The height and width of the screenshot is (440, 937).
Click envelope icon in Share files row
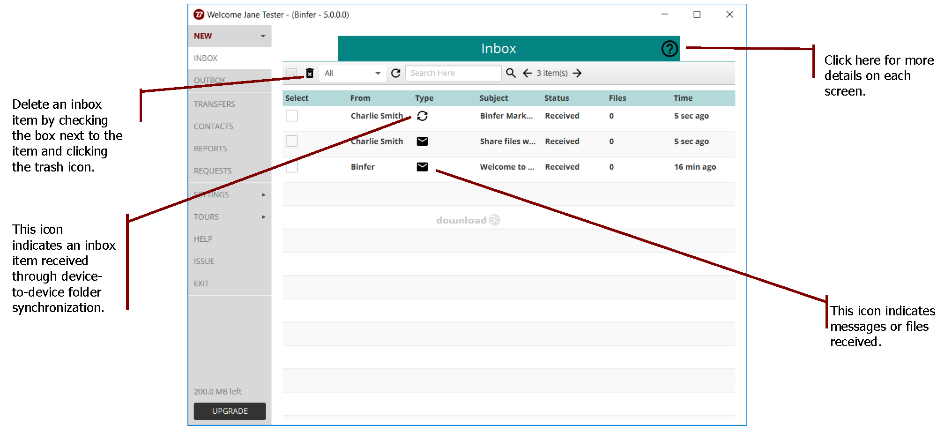(422, 141)
